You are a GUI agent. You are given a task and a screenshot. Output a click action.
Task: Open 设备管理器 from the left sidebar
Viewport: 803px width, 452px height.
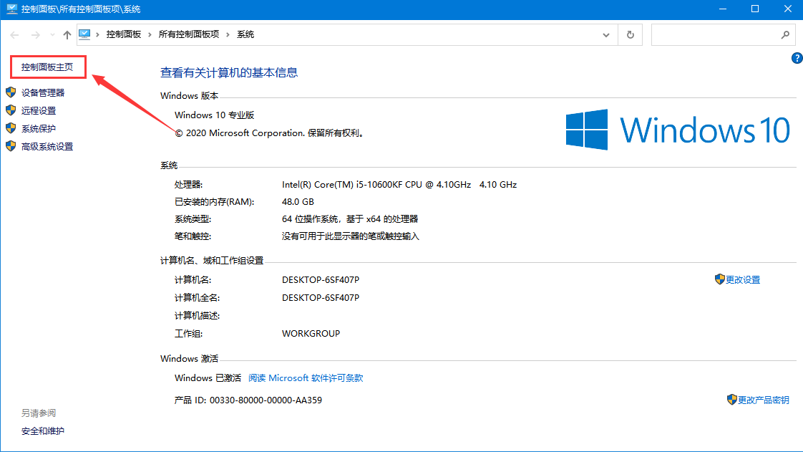[43, 92]
